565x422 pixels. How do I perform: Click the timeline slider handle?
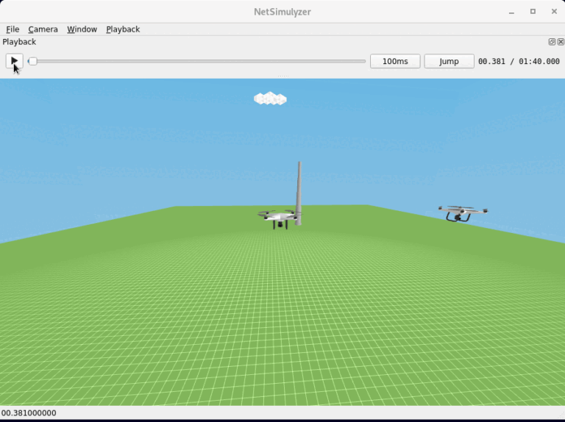(x=32, y=61)
